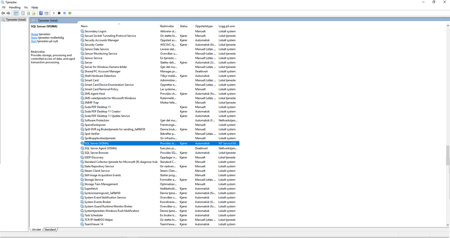Select the gear icon of Software Protection

82,121
